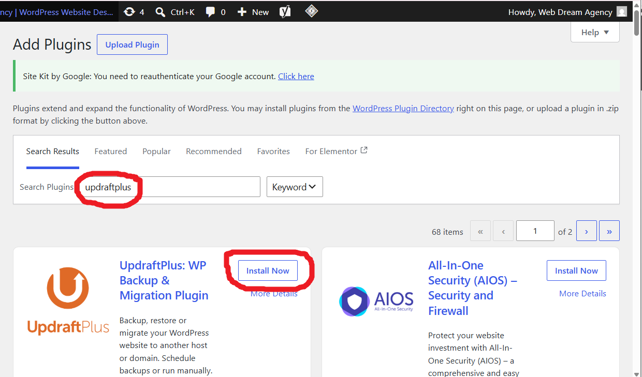Edit the current page number field
Viewport: 642px width, 377px height.
pos(535,231)
